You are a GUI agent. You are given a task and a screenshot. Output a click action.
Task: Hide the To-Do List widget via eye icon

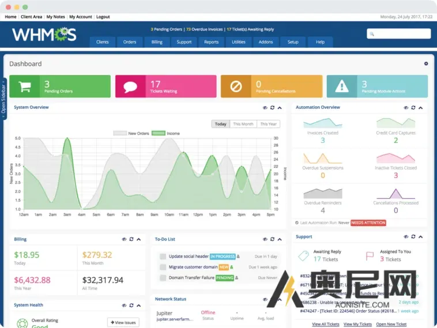pos(265,239)
